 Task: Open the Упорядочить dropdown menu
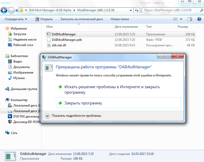click(x=16, y=19)
